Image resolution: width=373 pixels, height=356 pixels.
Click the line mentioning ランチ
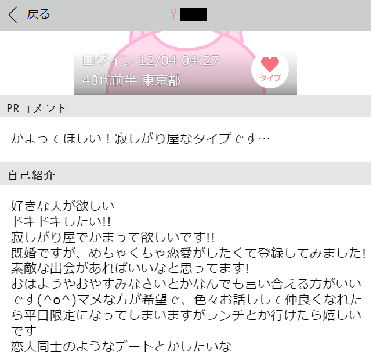[x=186, y=315]
